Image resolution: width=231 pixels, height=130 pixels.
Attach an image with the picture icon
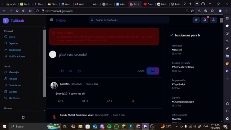coord(62,71)
